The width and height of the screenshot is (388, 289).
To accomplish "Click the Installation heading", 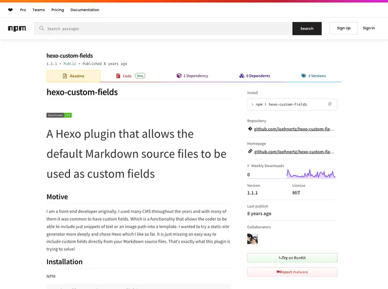I will [x=65, y=262].
